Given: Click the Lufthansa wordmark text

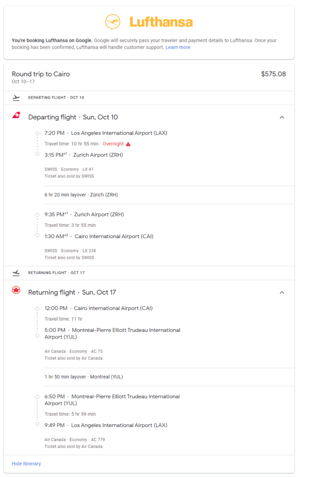Looking at the screenshot, I should coord(161,22).
